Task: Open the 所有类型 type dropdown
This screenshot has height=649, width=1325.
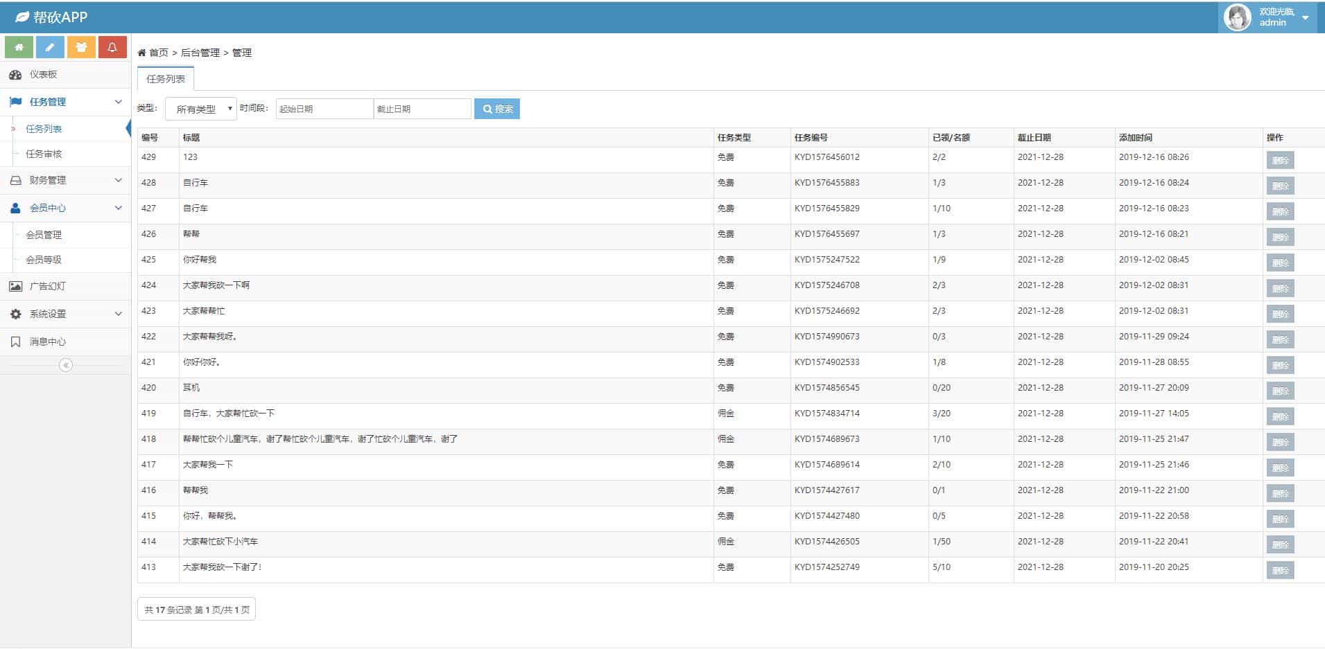Action: tap(200, 109)
